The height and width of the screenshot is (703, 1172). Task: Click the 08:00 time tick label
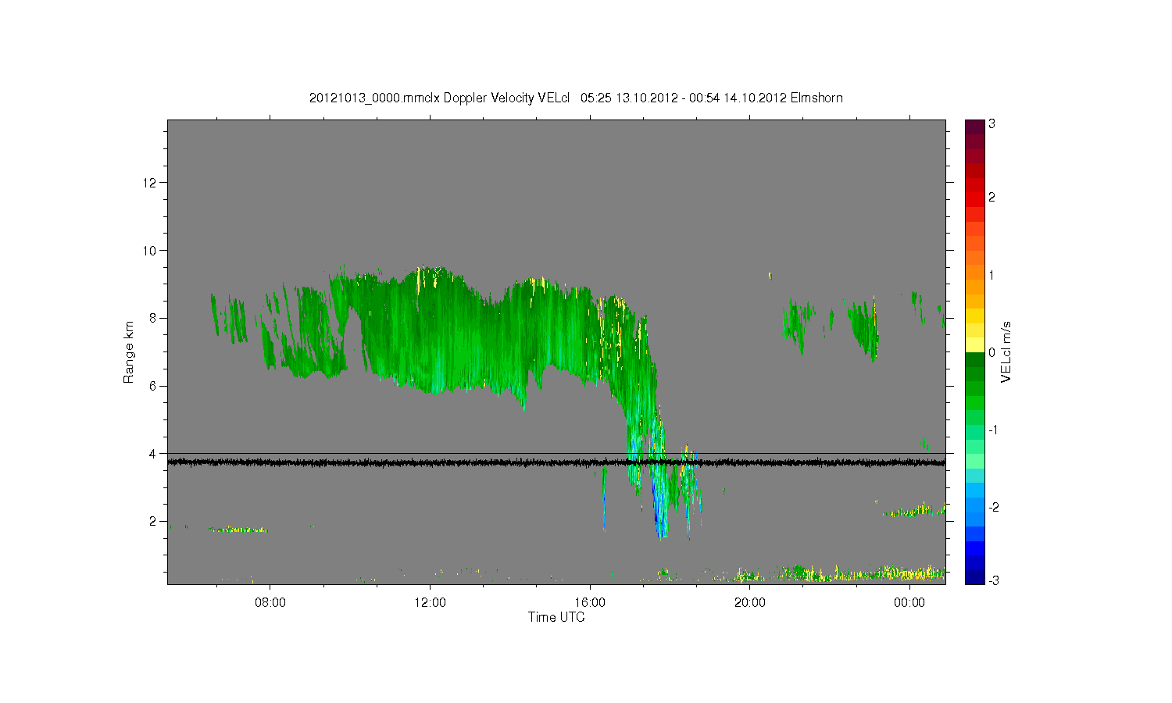[x=270, y=603]
